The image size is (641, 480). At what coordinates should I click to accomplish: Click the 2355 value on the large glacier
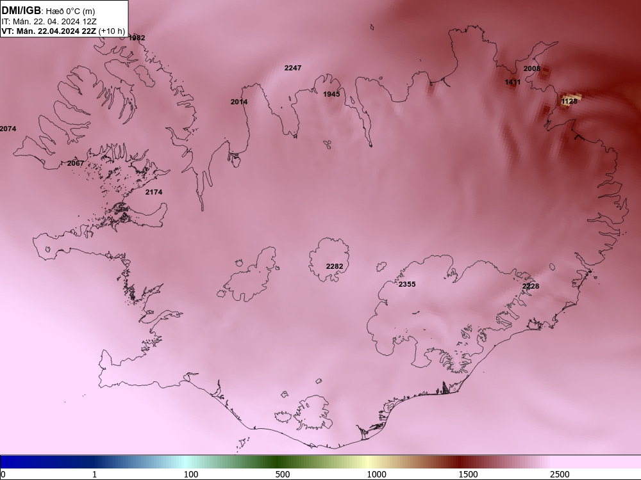[x=407, y=285]
